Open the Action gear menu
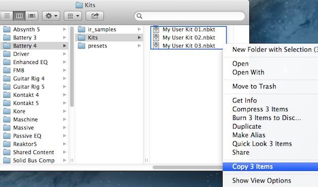 click(x=51, y=16)
